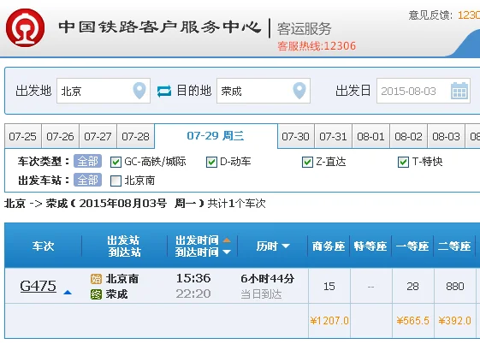
Task: Check the 北京南 station checkbox
Action: (x=116, y=181)
